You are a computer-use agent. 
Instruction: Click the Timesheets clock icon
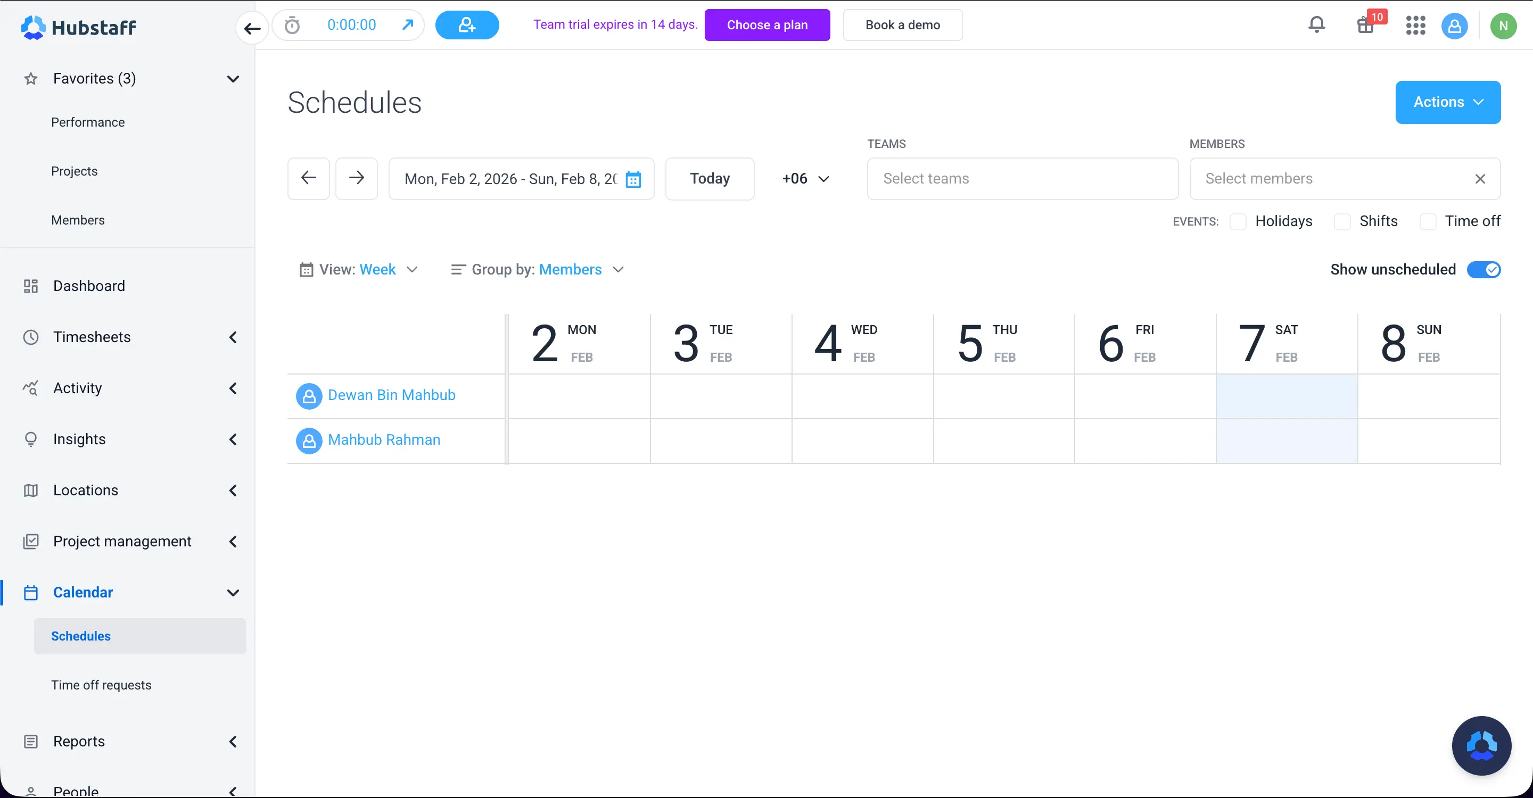pyautogui.click(x=31, y=337)
